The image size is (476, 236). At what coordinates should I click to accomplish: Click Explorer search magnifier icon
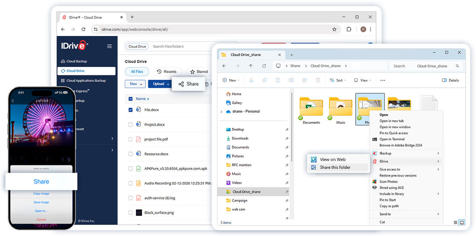coord(457,66)
